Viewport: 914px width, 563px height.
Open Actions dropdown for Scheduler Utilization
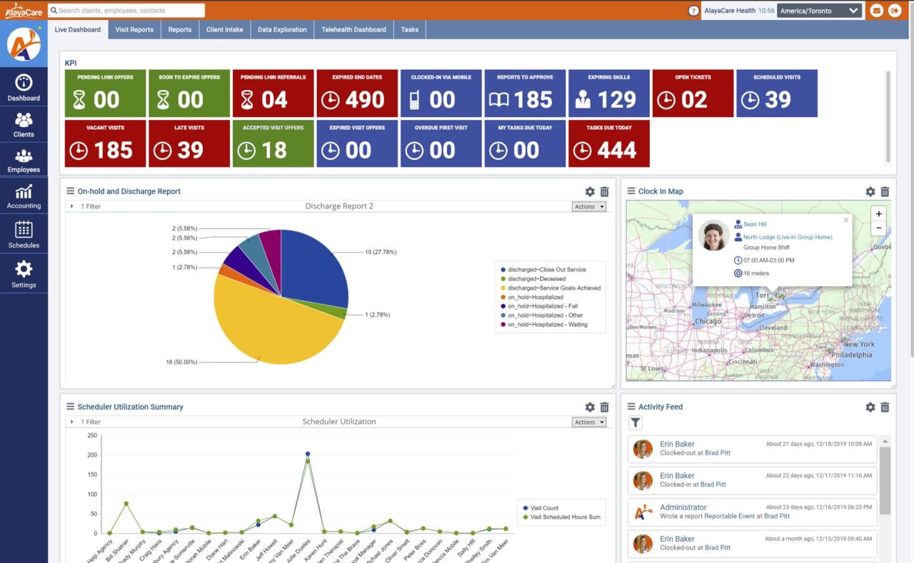[589, 422]
